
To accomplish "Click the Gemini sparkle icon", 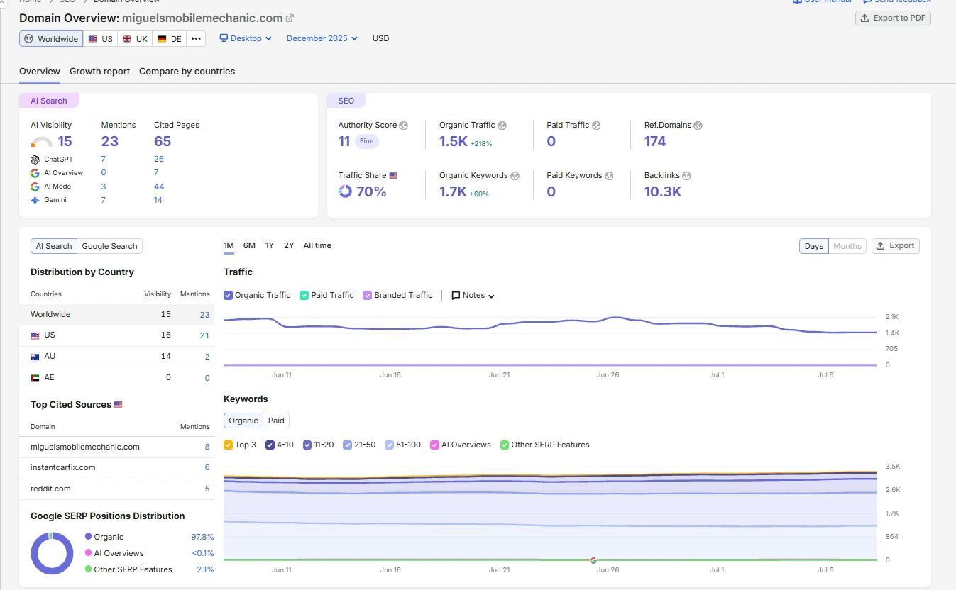I will coord(35,200).
